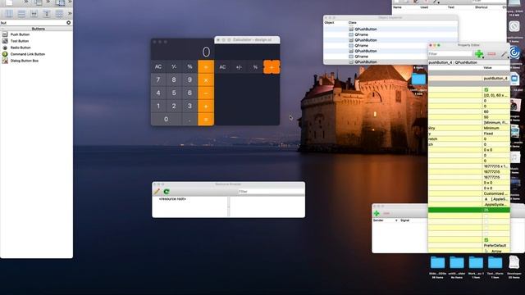The width and height of the screenshot is (525, 295).
Task: Click green Reload icon in Resource Browser
Action: click(x=167, y=191)
